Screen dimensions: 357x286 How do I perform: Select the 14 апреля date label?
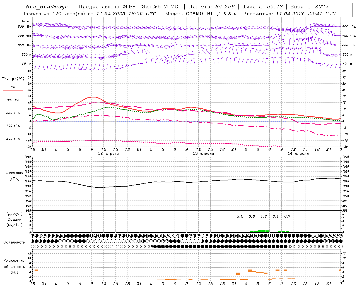click(x=298, y=154)
